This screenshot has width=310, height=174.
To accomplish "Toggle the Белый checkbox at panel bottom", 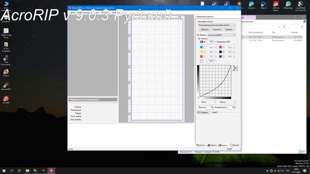I will pos(232,145).
